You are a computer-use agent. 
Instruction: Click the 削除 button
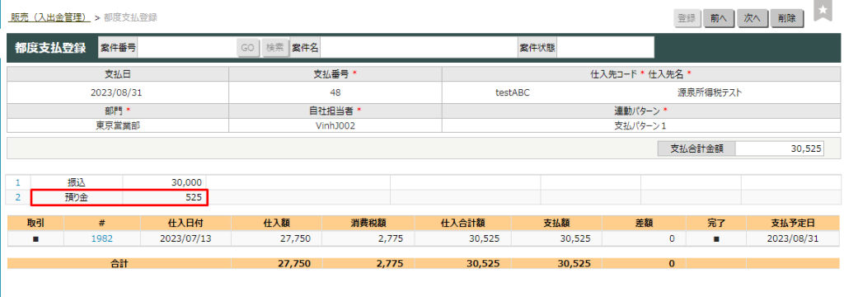[786, 18]
